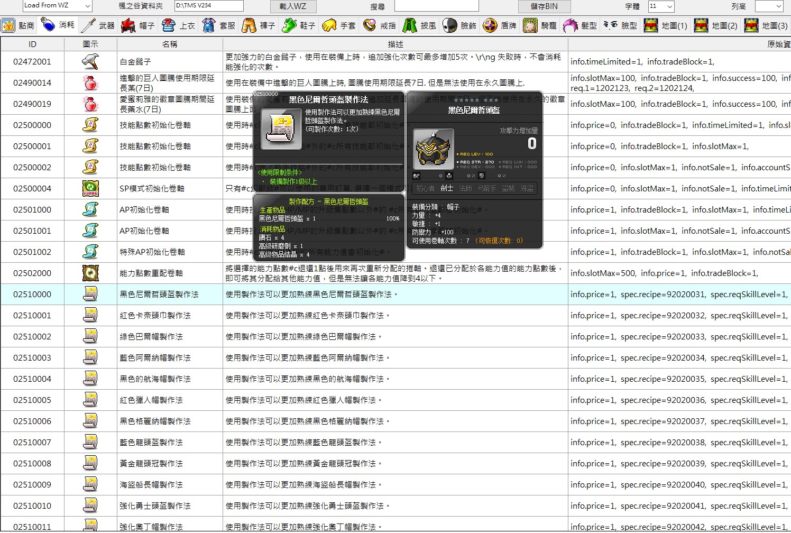Open the 盾牌 shield tab

click(x=500, y=25)
